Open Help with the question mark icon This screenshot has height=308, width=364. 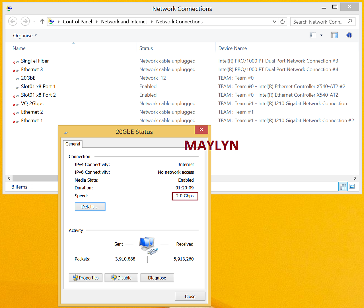click(349, 35)
